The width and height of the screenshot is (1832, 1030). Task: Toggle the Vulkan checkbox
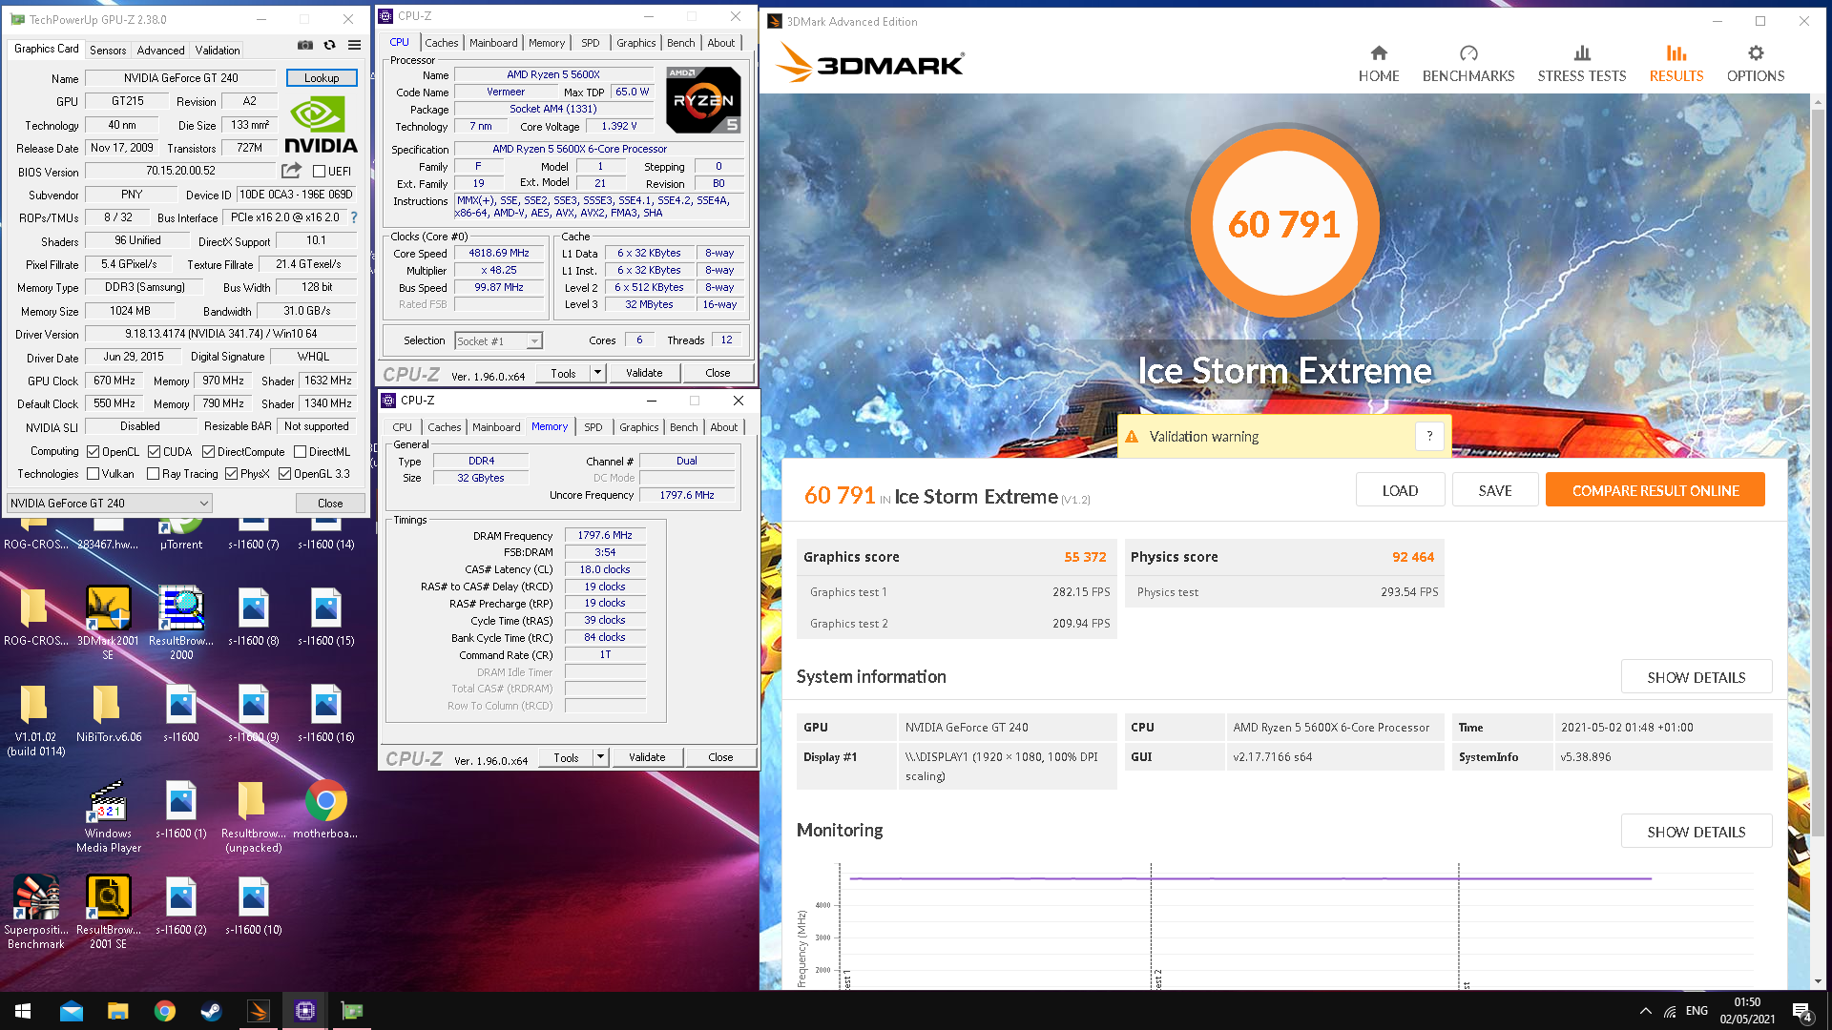93,474
